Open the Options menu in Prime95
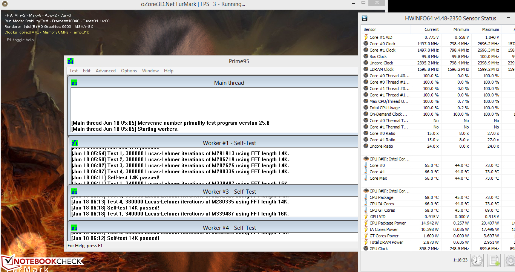Viewport: 515px width, 272px height. click(x=129, y=71)
